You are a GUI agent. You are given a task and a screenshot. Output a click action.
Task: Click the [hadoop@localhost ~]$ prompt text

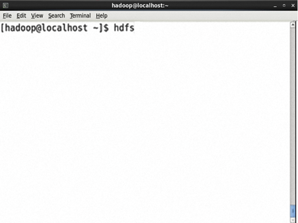(x=55, y=28)
